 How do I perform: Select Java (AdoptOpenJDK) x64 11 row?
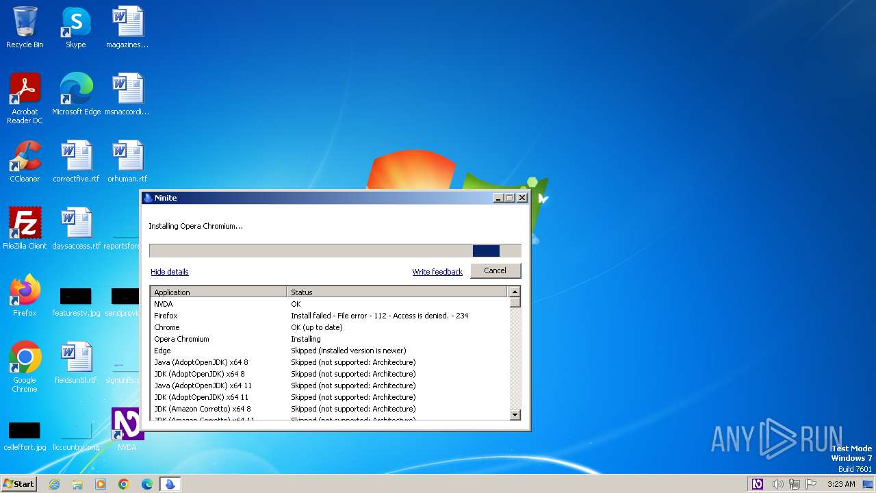(330, 385)
